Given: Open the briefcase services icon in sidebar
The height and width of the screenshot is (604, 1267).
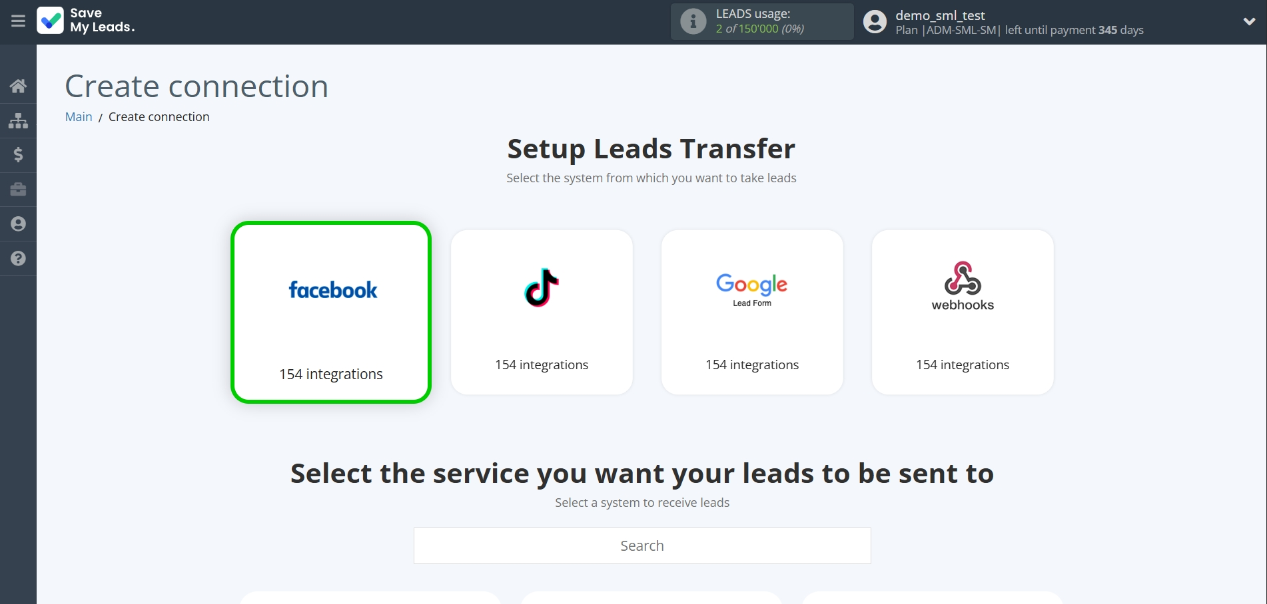Looking at the screenshot, I should [x=18, y=190].
